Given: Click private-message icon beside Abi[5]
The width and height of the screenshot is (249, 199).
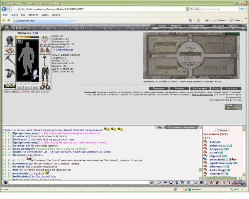Looking at the screenshot, I should coord(205,142).
